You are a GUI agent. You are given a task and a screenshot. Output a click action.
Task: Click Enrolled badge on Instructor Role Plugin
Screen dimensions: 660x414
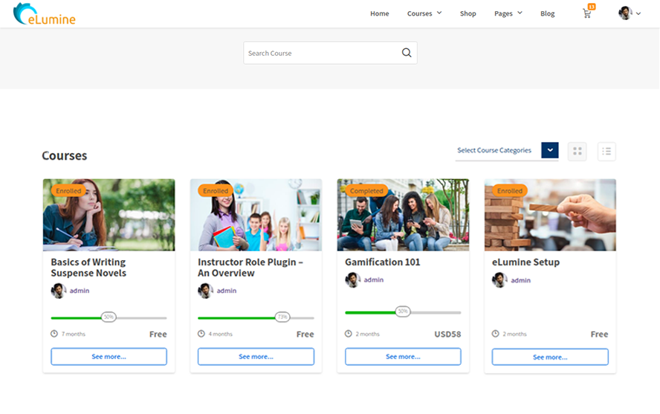tap(216, 190)
